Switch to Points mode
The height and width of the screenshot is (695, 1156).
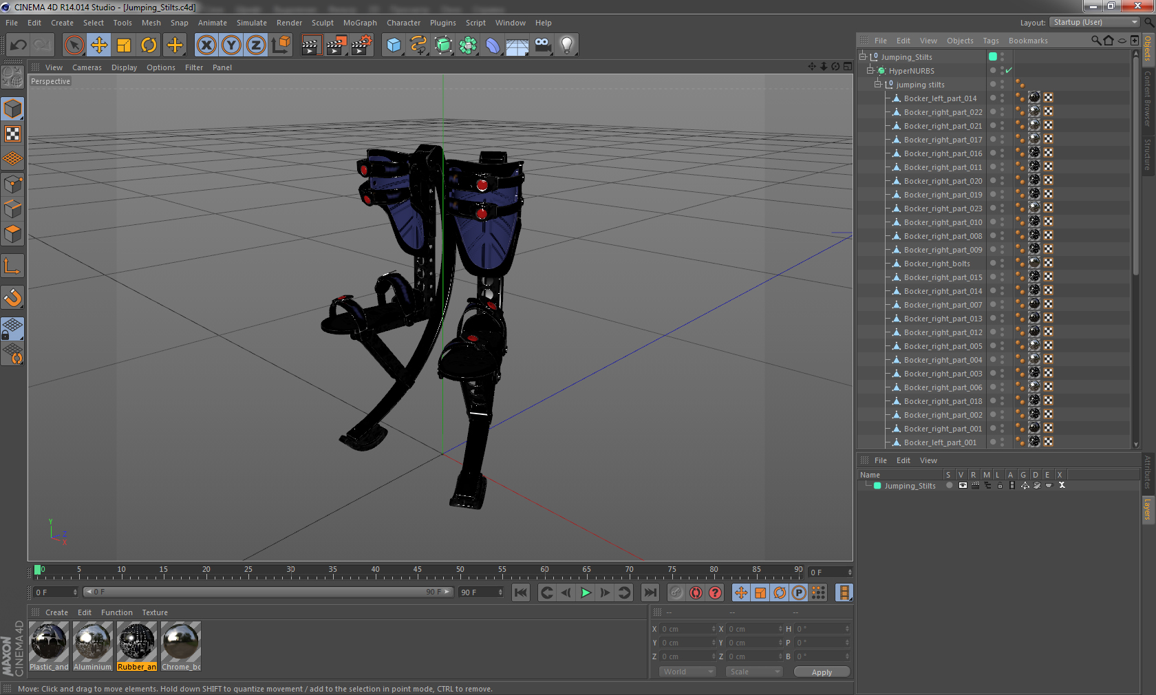12,184
